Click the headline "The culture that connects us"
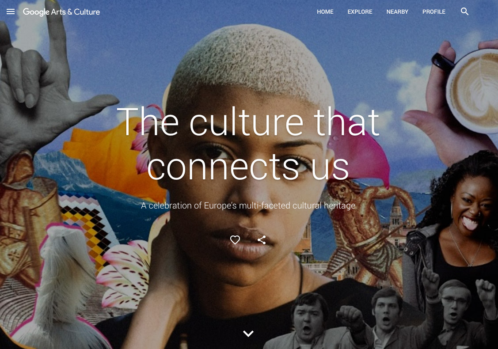498x349 pixels. tap(248, 144)
